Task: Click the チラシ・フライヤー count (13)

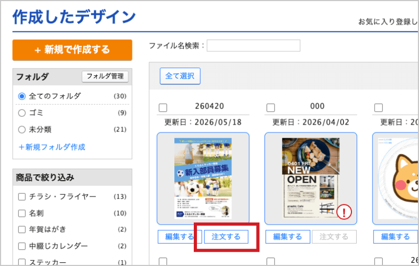Action: coord(120,197)
